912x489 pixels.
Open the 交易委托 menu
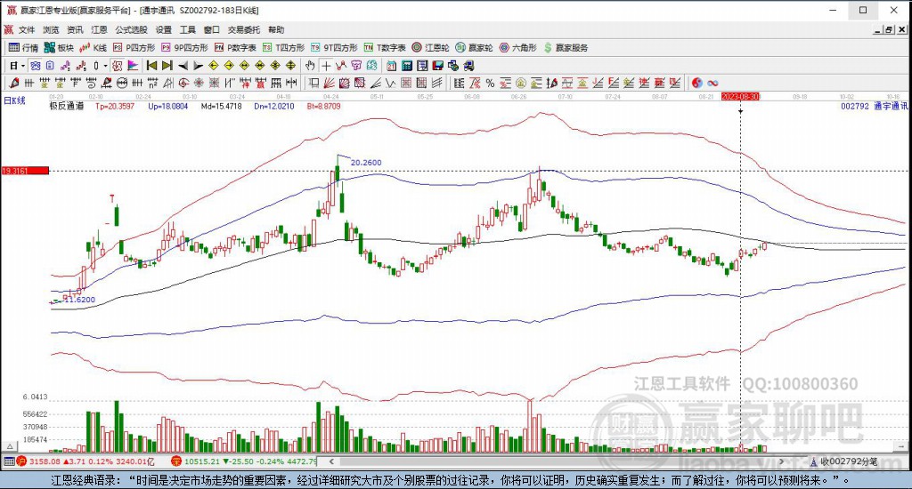click(244, 29)
